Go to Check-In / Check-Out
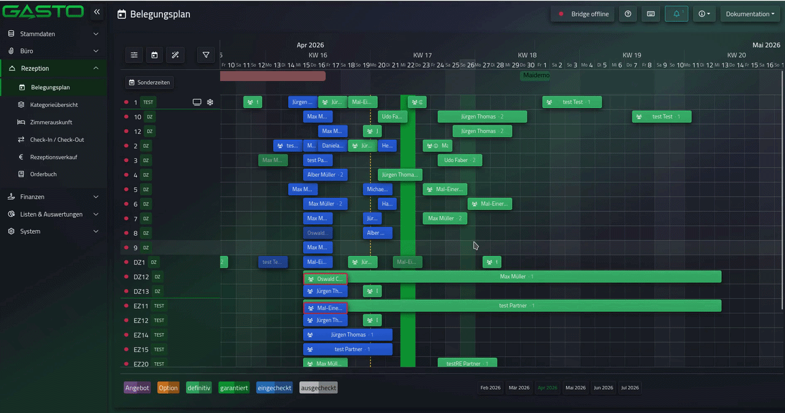This screenshot has height=413, width=785. 53,140
